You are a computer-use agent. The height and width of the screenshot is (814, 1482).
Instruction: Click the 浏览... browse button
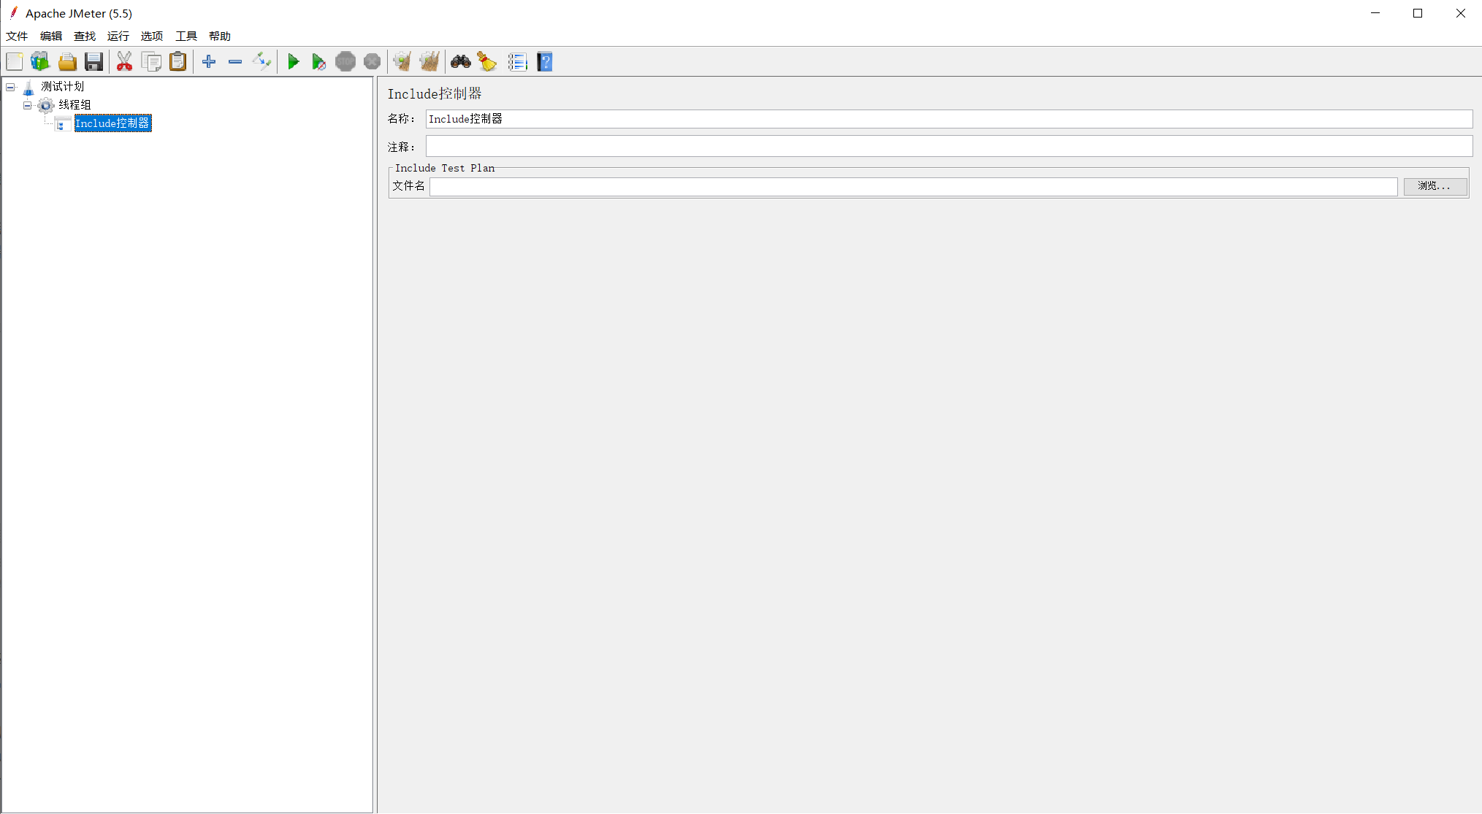coord(1435,186)
